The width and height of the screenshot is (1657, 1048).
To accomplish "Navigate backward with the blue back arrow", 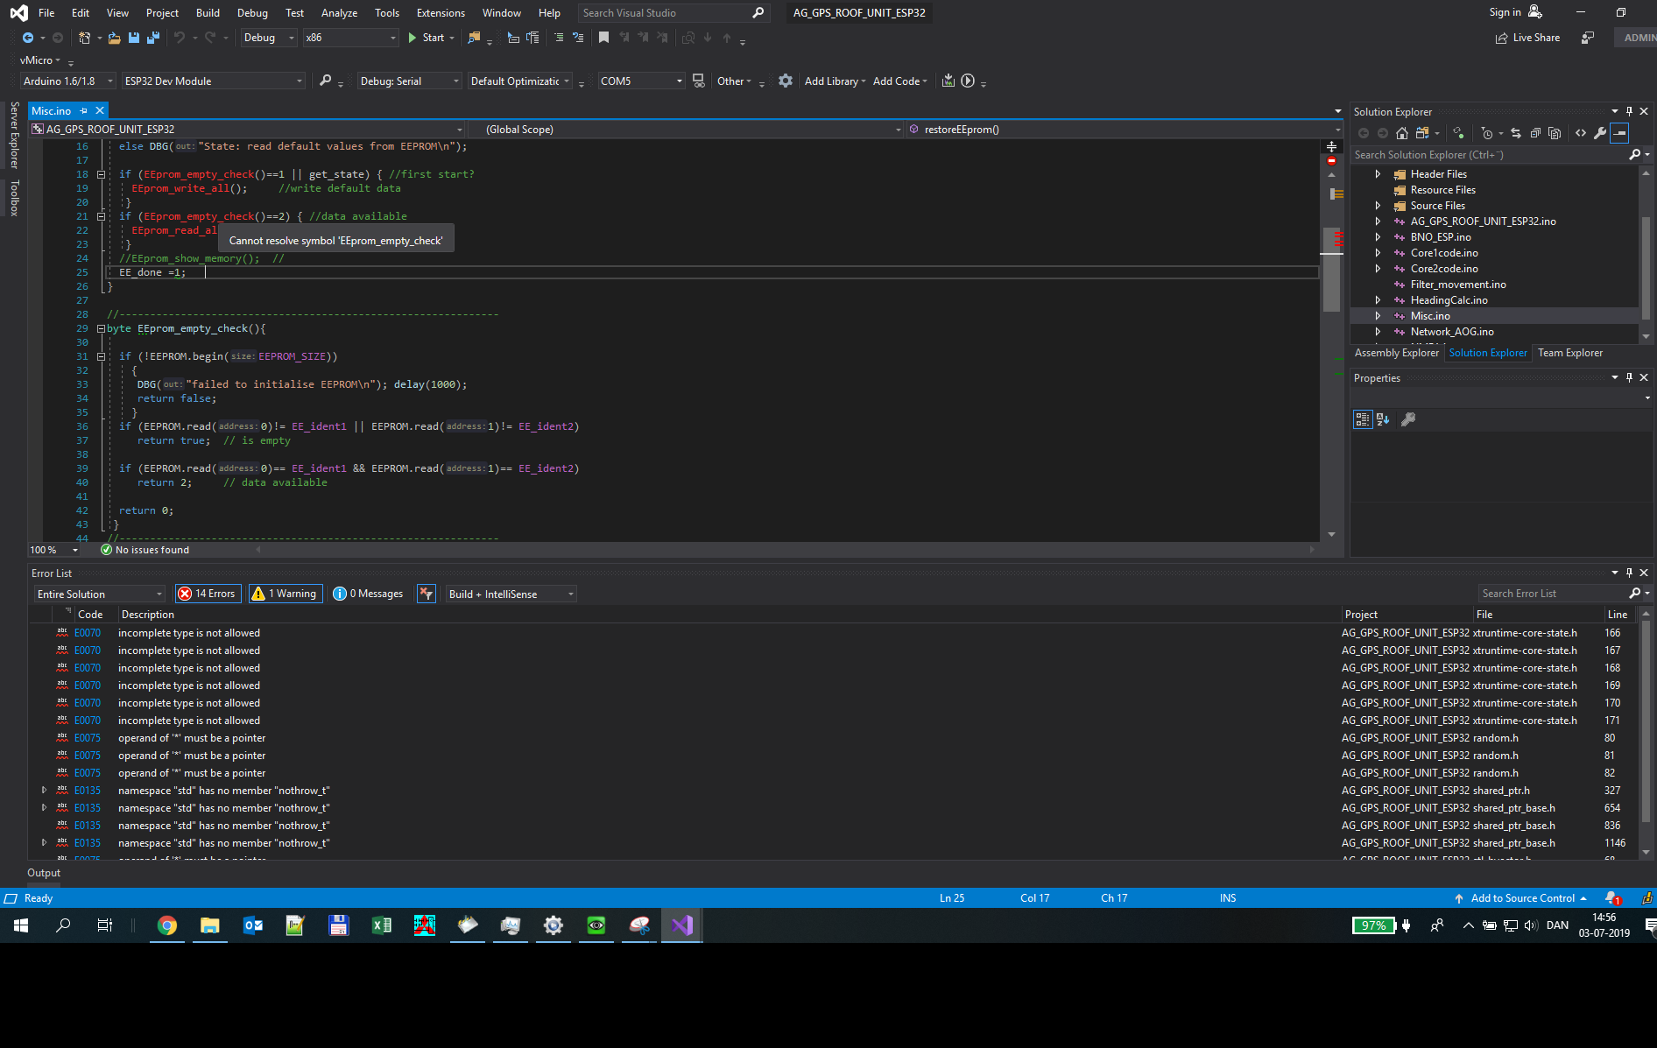I will [28, 38].
